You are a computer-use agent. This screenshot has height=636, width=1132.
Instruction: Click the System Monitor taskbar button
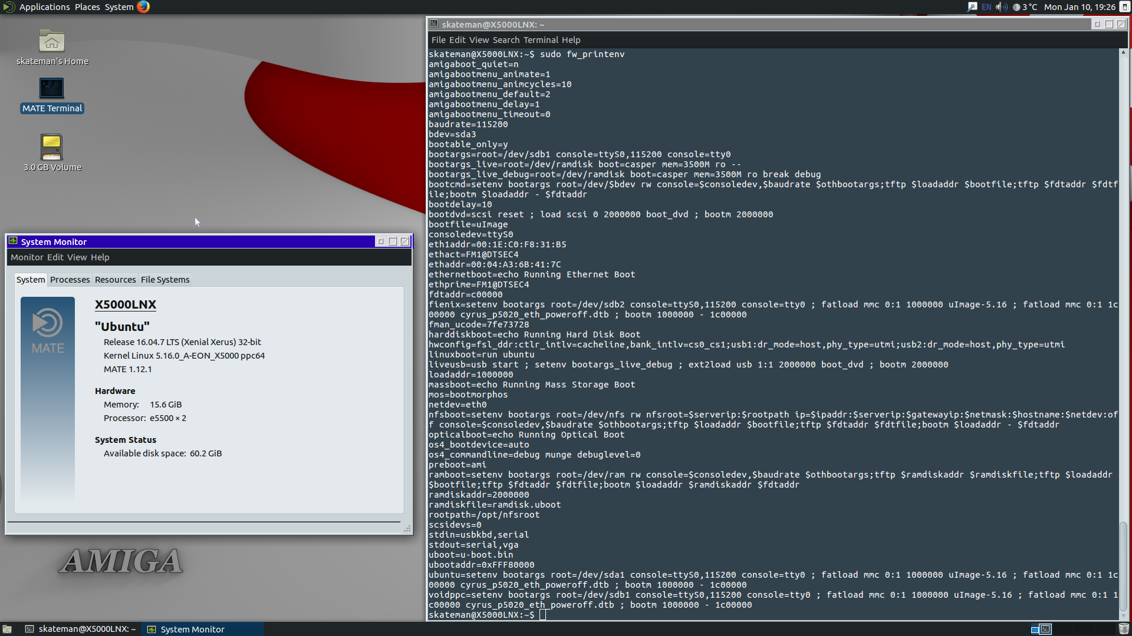[202, 629]
